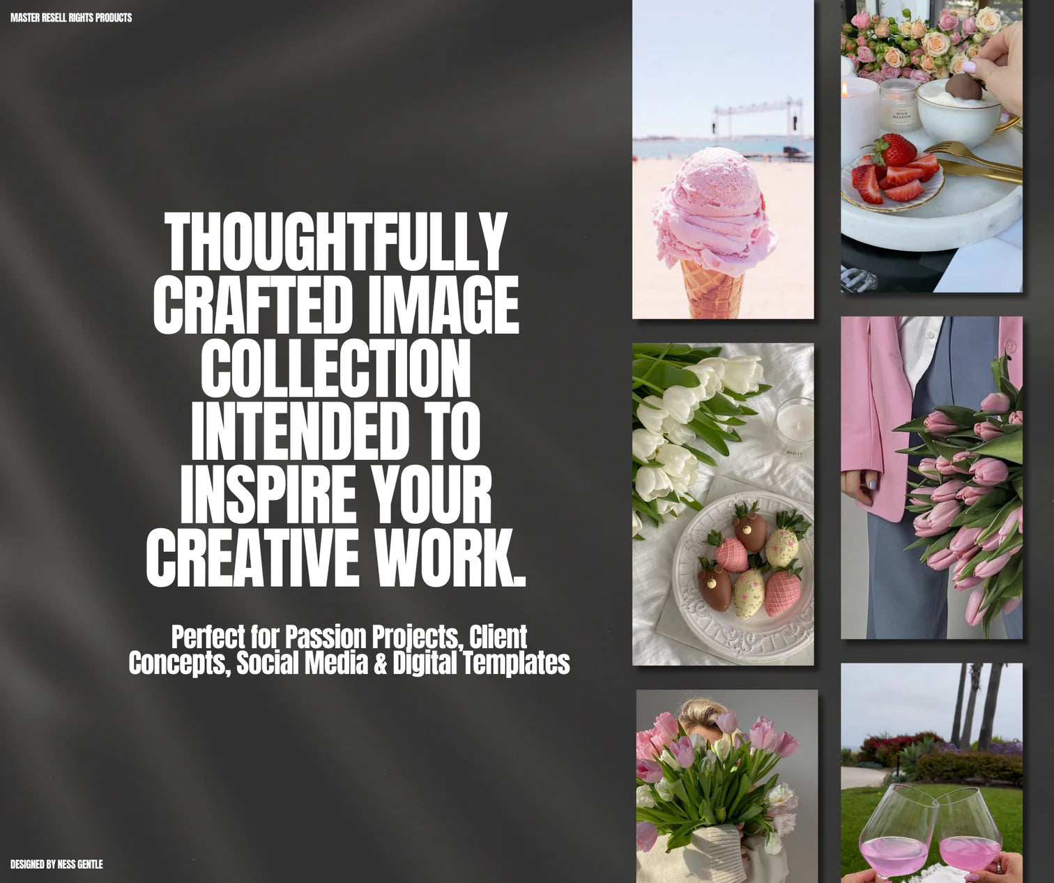Click the pink ice cream cone photo

(x=723, y=159)
